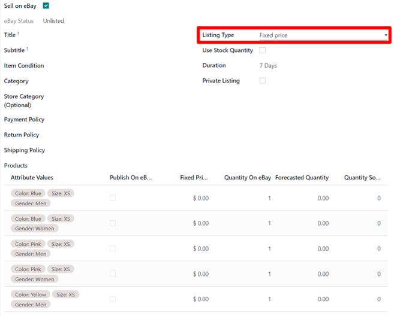Check Publish On eBay for Yellow Men variant
The width and height of the screenshot is (394, 316).
[x=113, y=299]
